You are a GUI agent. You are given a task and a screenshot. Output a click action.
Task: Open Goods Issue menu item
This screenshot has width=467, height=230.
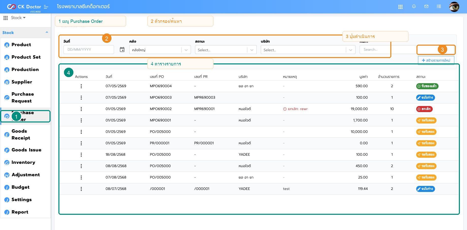[x=26, y=150]
